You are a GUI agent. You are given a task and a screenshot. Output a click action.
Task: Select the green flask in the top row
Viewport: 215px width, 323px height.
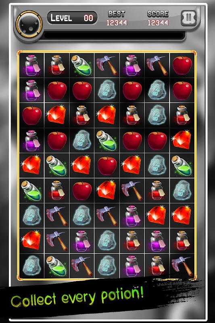tap(81, 65)
